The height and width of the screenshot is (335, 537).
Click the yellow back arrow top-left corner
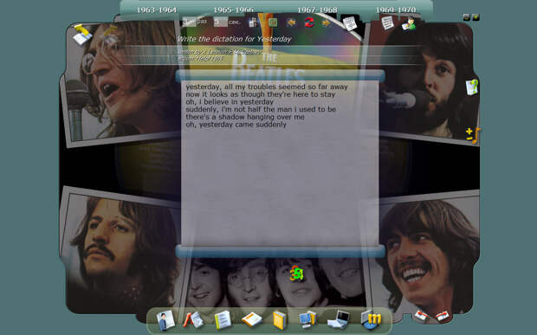click(x=82, y=35)
